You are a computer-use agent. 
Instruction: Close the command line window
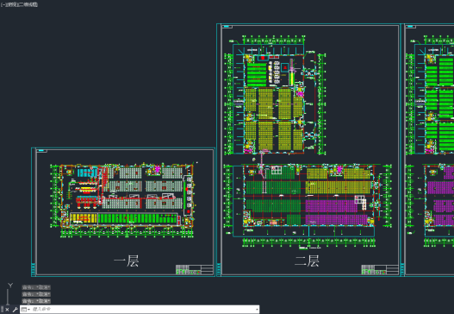tap(7, 310)
